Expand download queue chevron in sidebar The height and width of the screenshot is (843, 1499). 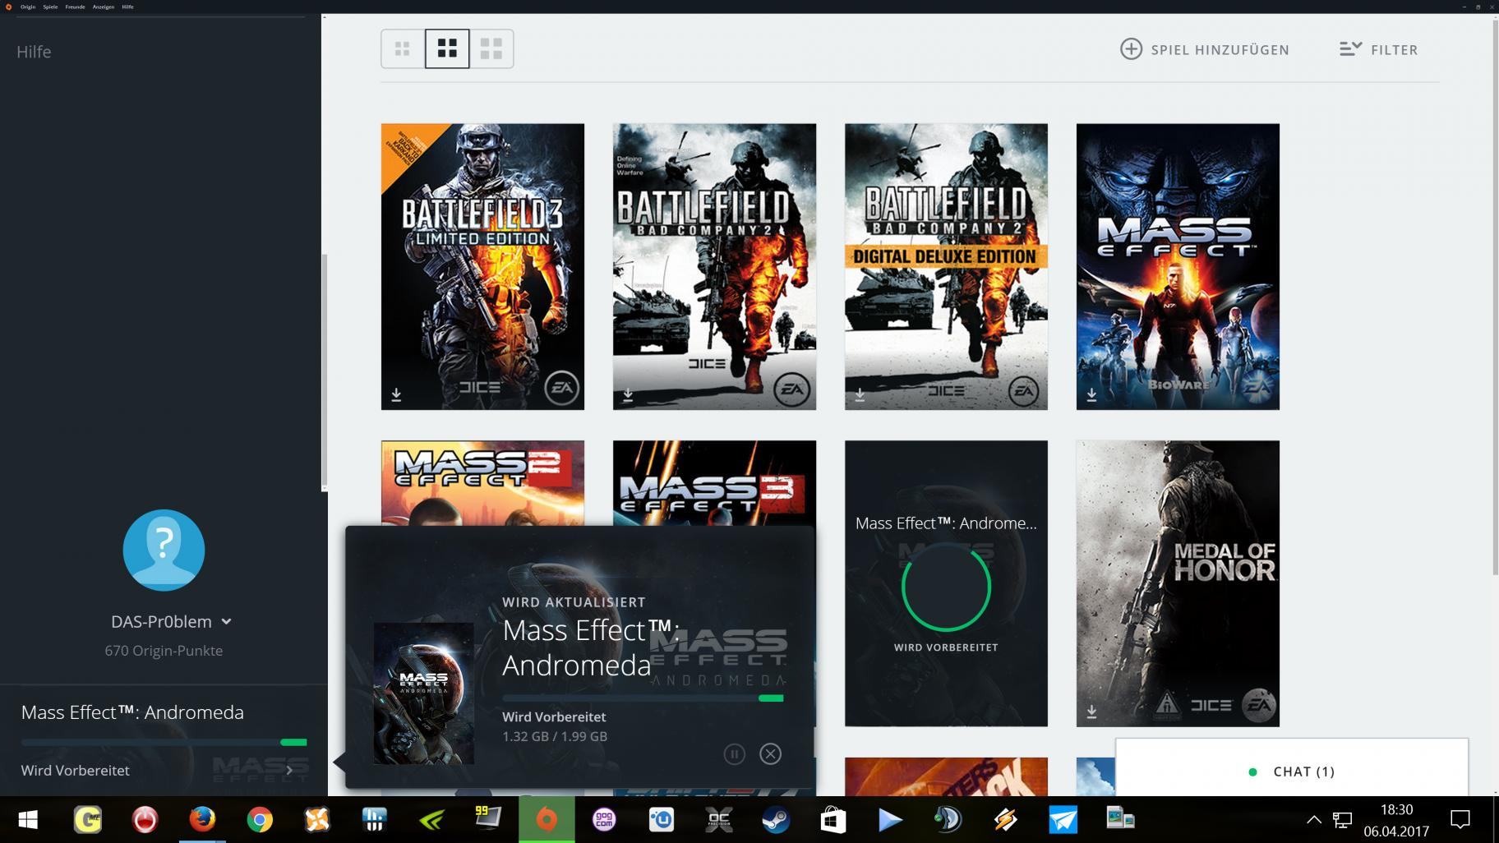point(289,770)
